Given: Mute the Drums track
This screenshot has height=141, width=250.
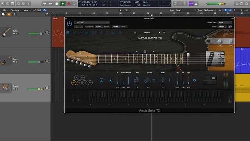Looking at the screenshot, I should click(14, 89).
